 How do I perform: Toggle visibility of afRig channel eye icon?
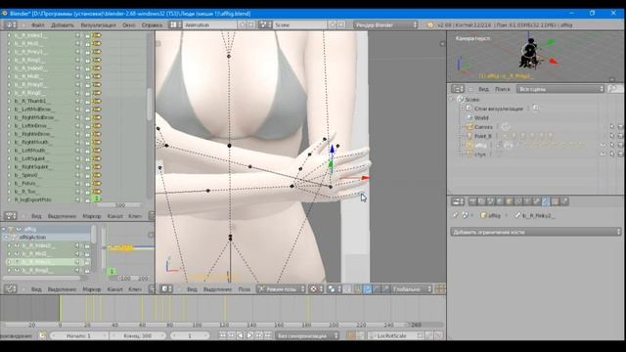coord(19,229)
